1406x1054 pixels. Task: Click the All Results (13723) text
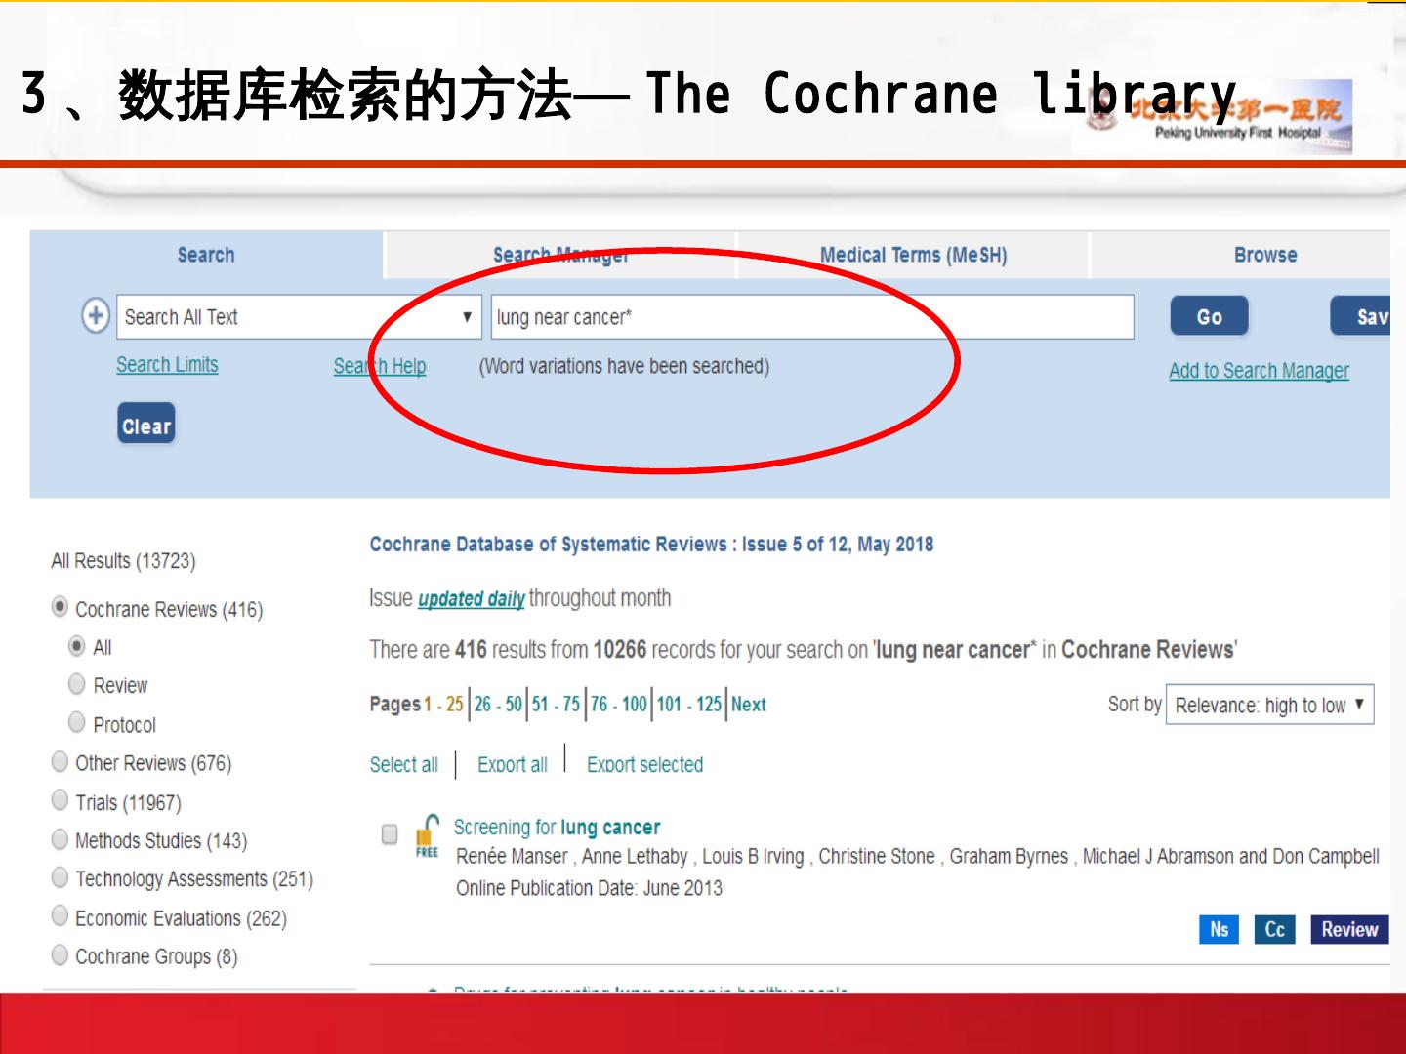(x=123, y=561)
